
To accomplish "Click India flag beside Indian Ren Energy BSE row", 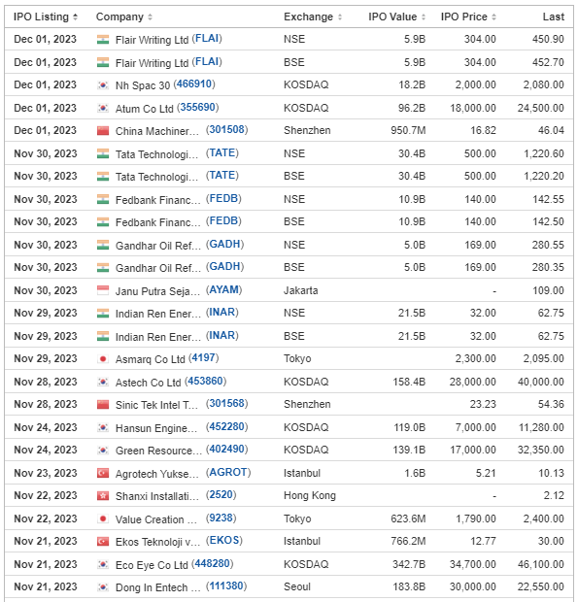I will (x=103, y=337).
